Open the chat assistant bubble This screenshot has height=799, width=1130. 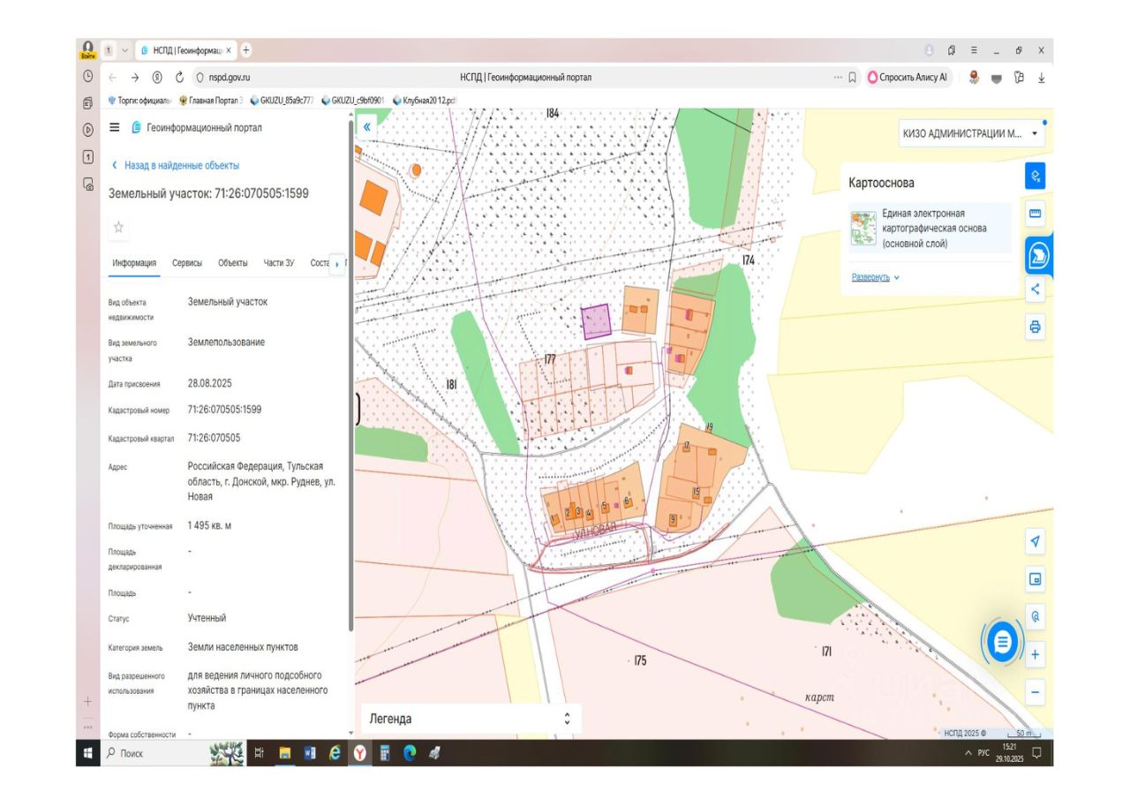click(1002, 642)
